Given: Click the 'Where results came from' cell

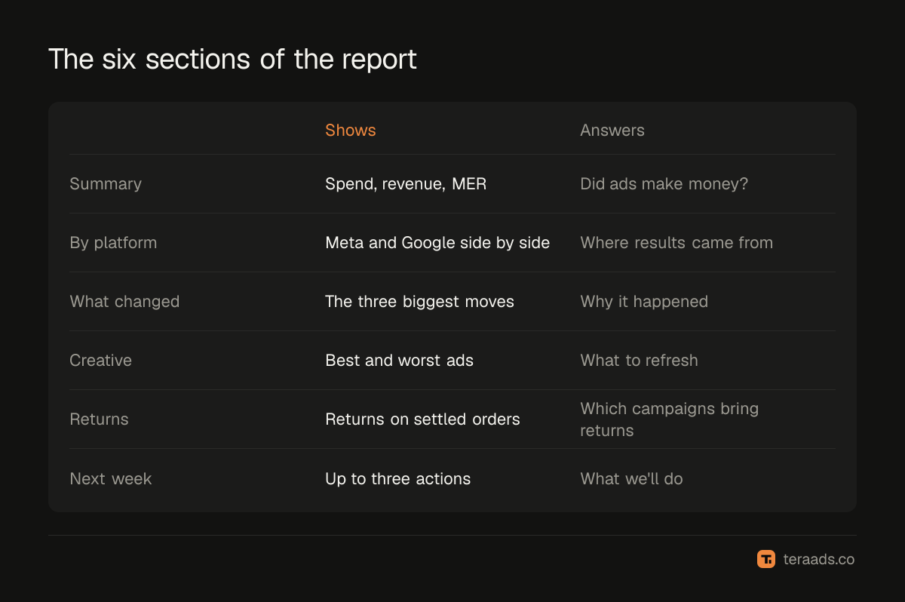Looking at the screenshot, I should (x=676, y=242).
